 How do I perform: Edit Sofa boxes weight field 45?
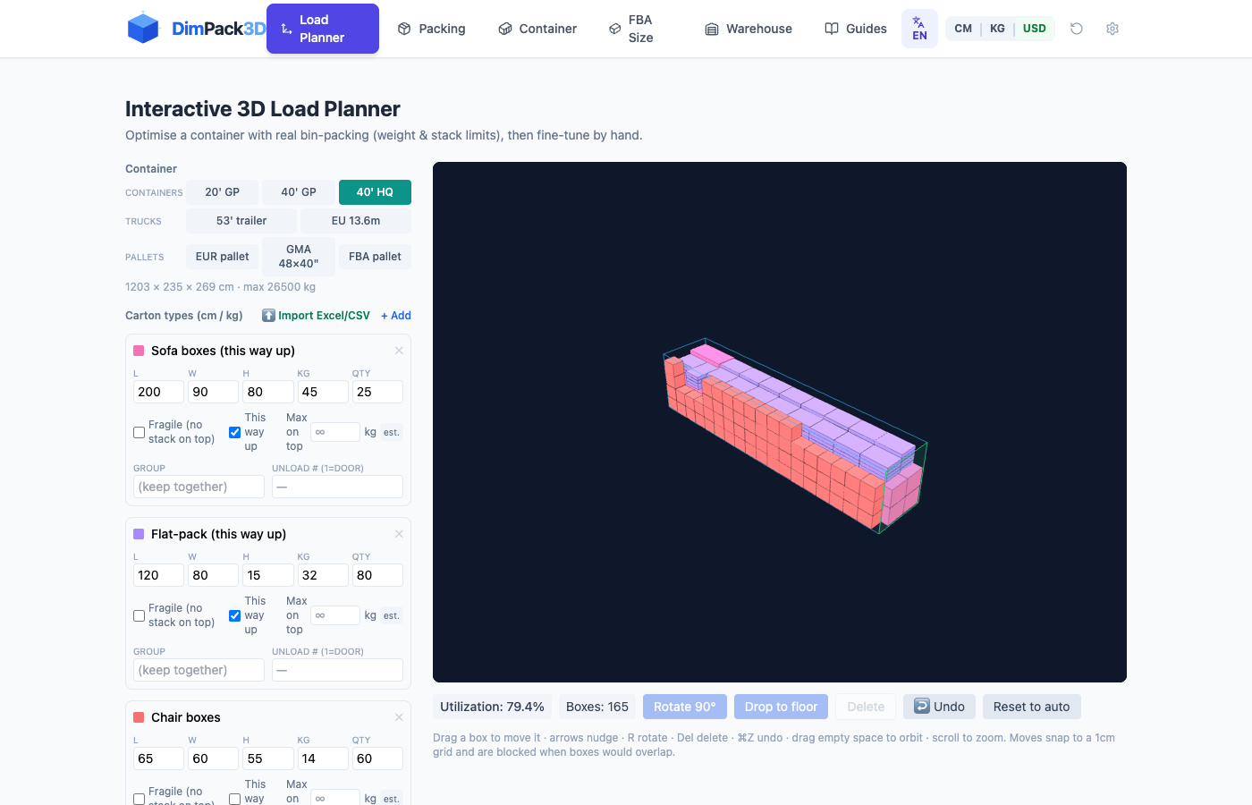click(x=323, y=392)
